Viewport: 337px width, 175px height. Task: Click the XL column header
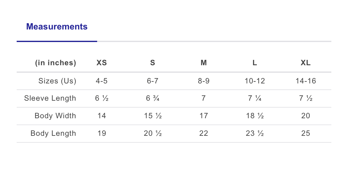306,63
